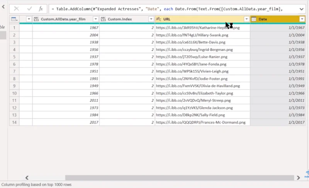This screenshot has height=188, width=309.
Task: Click the Vivien-Leigh URL cell
Action: click(x=202, y=71)
